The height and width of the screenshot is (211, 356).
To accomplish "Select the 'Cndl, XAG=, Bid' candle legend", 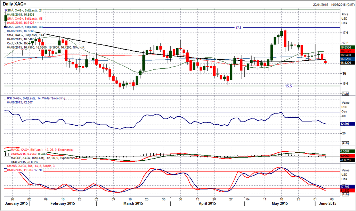I will pyautogui.click(x=18, y=43).
